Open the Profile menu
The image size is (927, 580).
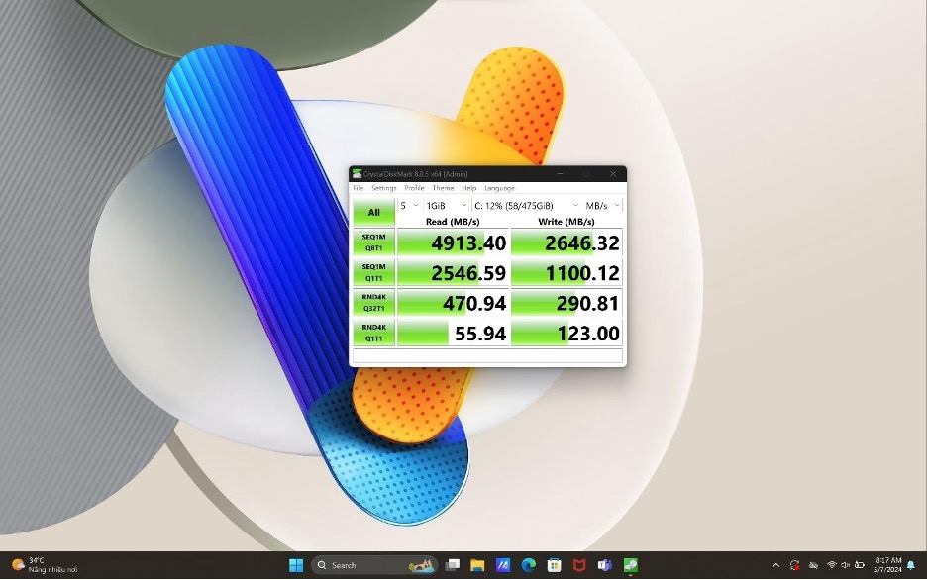tap(414, 188)
